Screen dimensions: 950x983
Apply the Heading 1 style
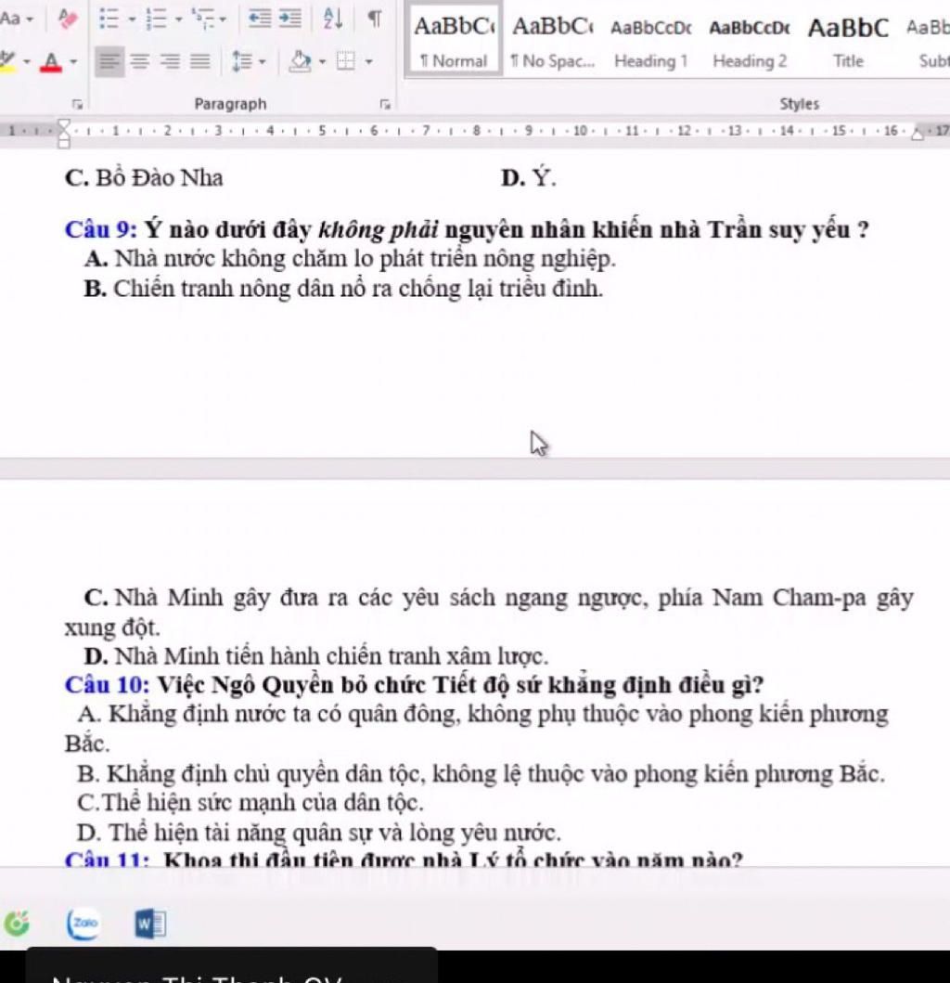pyautogui.click(x=651, y=40)
